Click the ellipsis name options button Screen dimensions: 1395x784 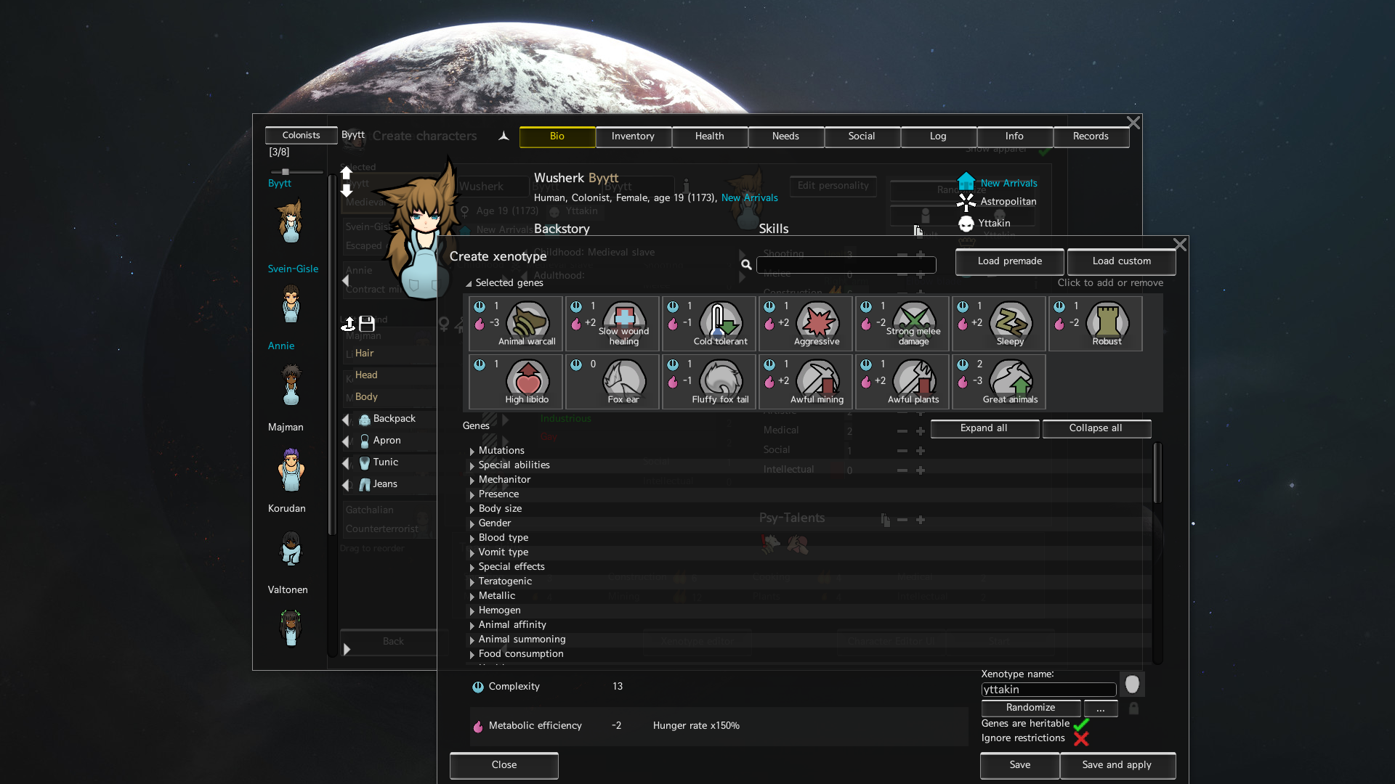point(1101,708)
